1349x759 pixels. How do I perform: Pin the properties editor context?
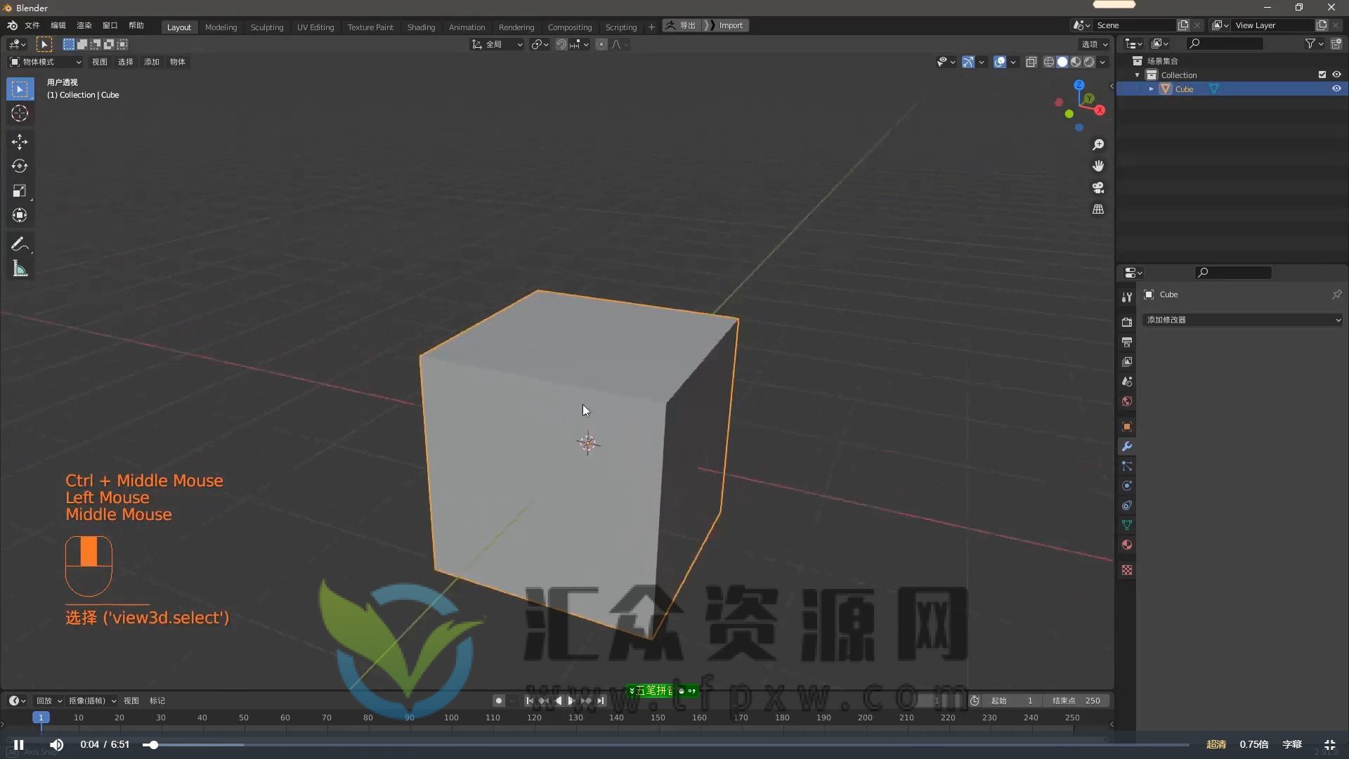click(1336, 294)
